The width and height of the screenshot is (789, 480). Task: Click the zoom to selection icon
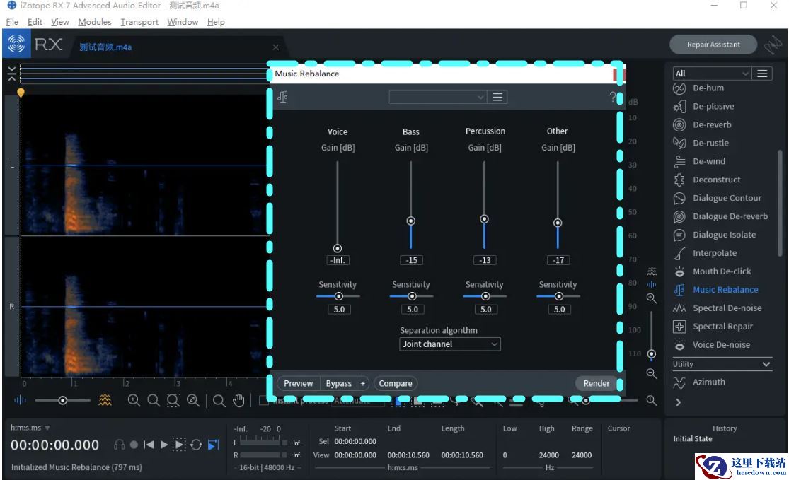[173, 400]
